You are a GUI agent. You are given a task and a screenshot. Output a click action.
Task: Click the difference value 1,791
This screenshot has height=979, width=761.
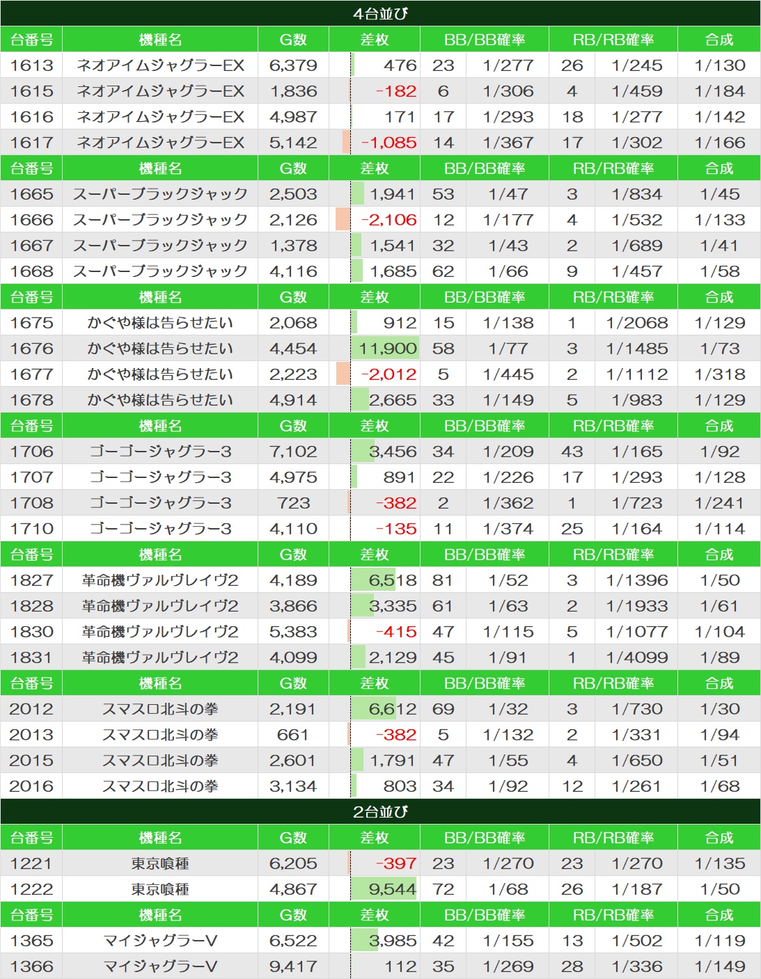pos(393,761)
